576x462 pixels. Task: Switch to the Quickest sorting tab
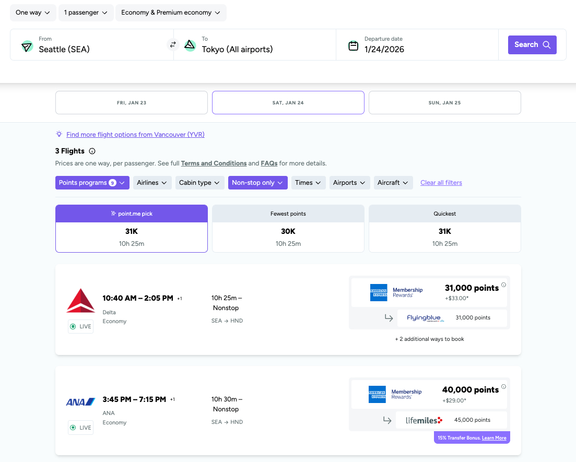444,229
